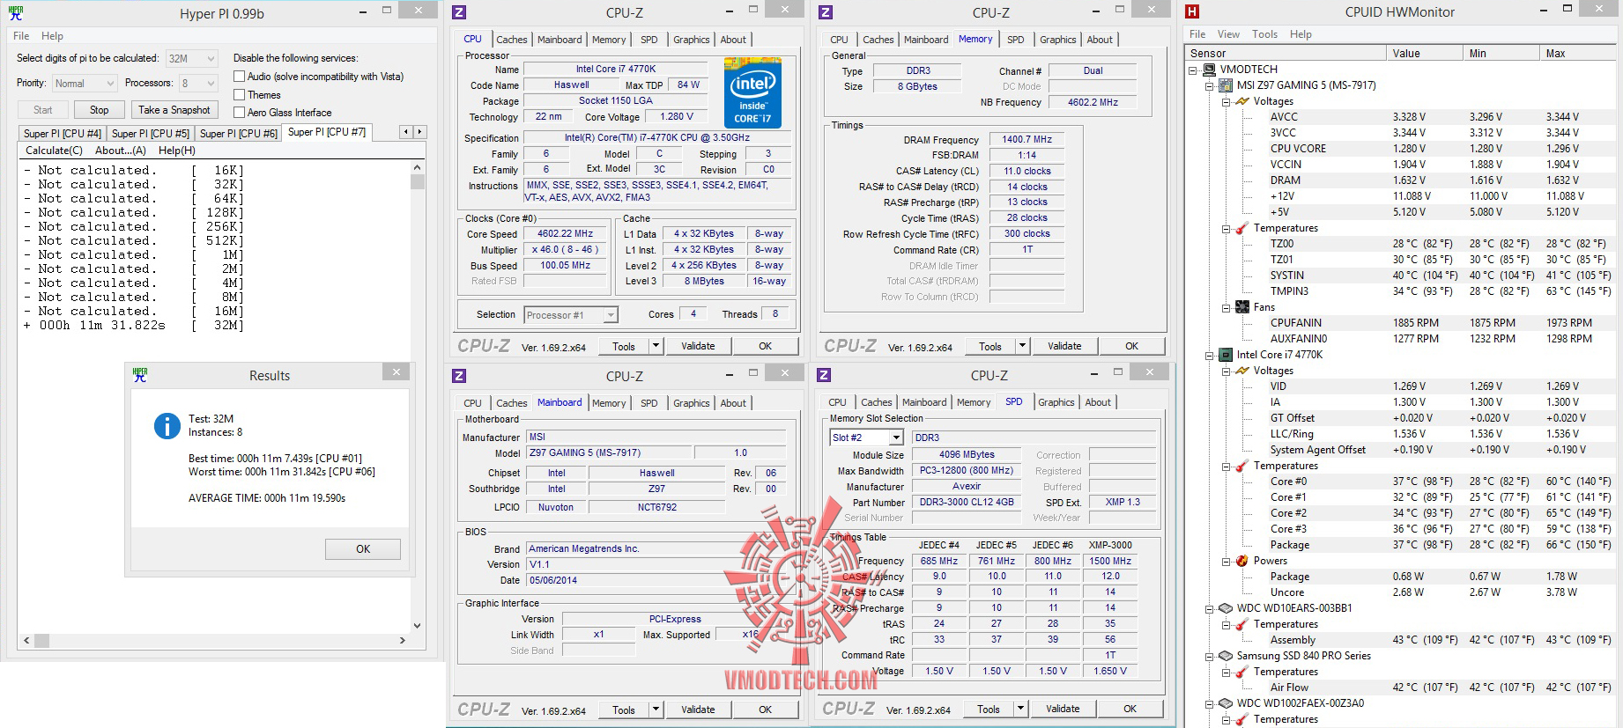Collapse the MSI Z97 GAMING 5 tree node

click(1210, 85)
